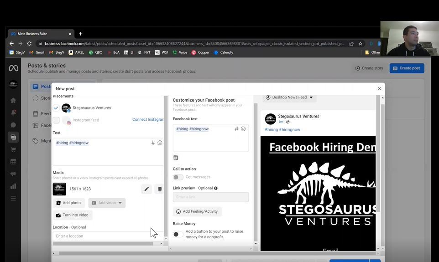Open the Planner calendar grid icon
The height and width of the screenshot is (262, 439).
[13, 162]
